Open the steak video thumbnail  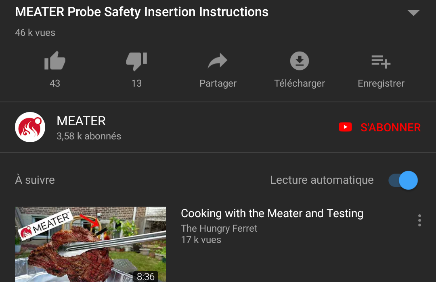point(90,244)
